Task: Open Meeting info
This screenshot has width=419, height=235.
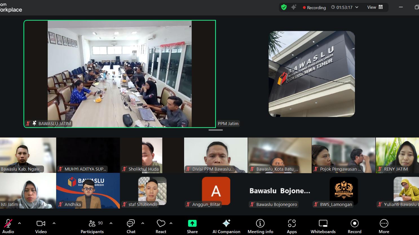Action: tap(260, 226)
